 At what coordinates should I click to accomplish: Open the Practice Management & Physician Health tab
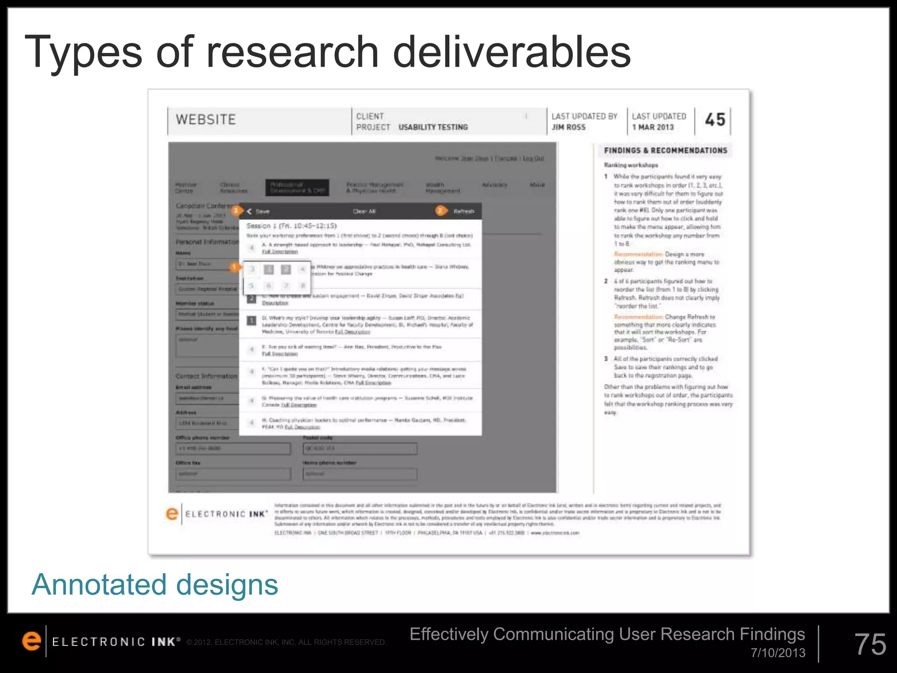click(x=374, y=188)
